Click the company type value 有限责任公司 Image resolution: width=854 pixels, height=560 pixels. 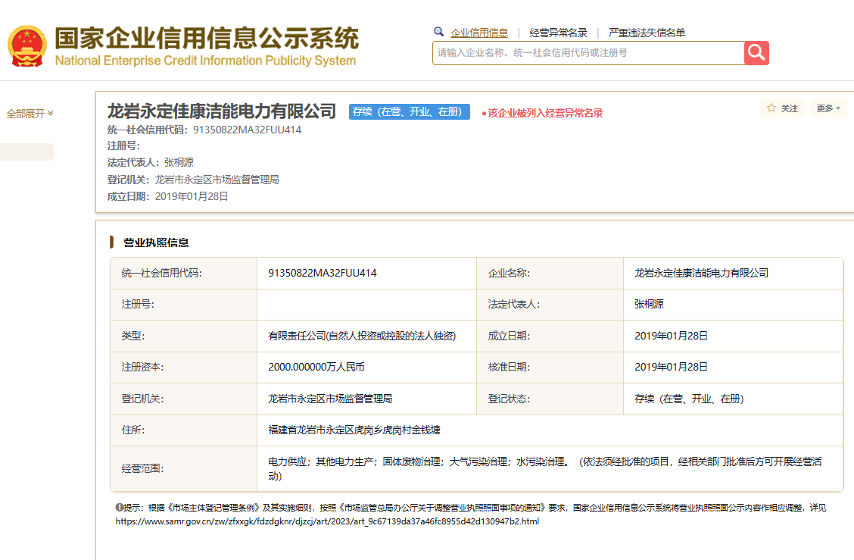point(362,336)
